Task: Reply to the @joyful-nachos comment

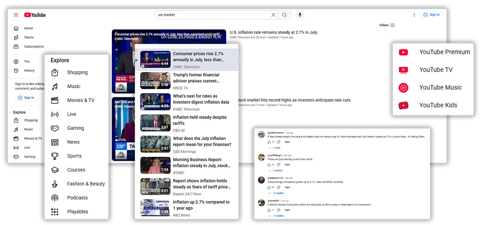Action: click(287, 142)
